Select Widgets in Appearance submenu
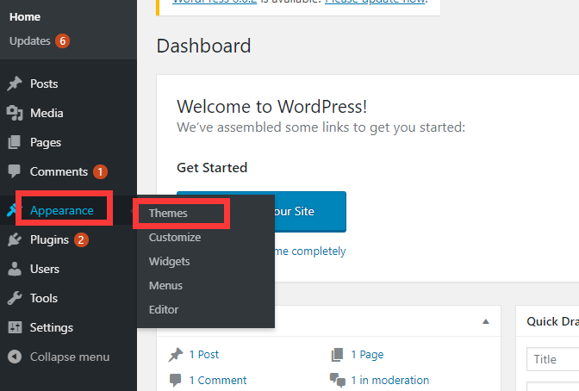Image resolution: width=579 pixels, height=391 pixels. coord(169,262)
